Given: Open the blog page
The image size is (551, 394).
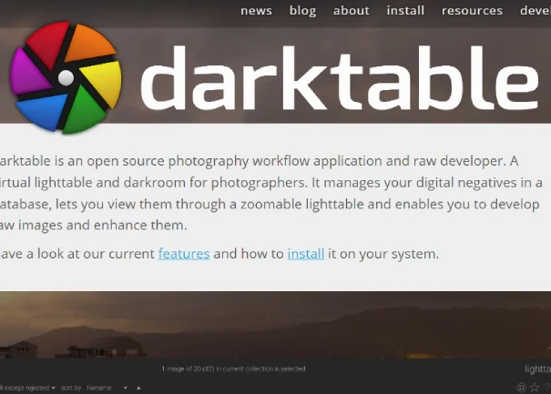Looking at the screenshot, I should pyautogui.click(x=302, y=11).
